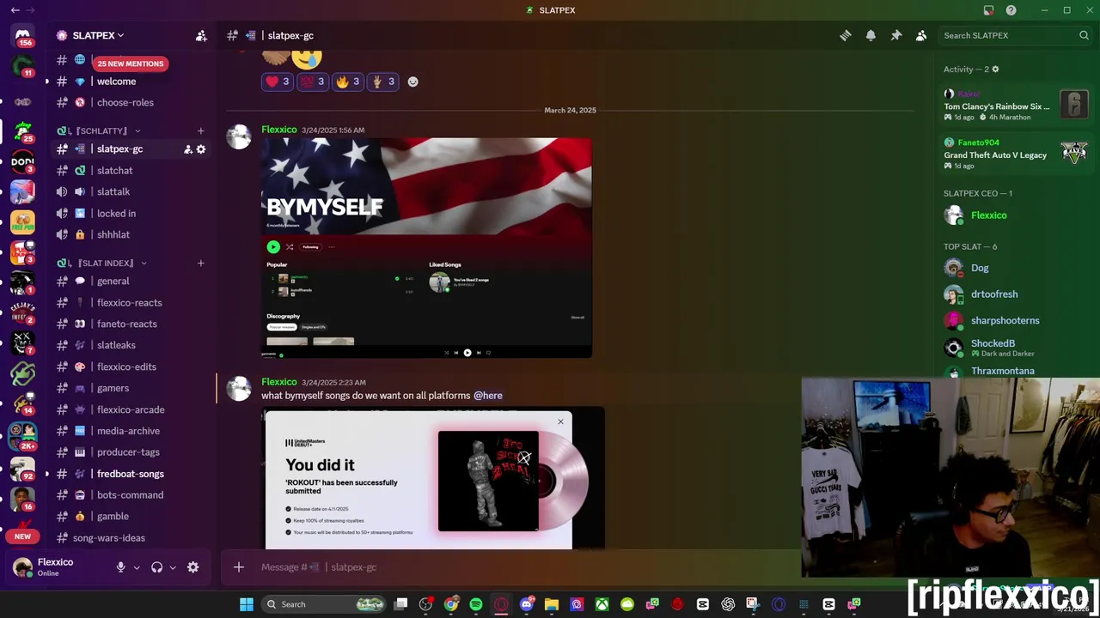Open the media-archive channel

tap(128, 431)
